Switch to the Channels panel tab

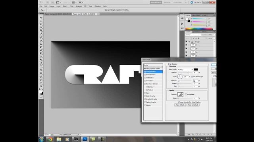[196, 32]
